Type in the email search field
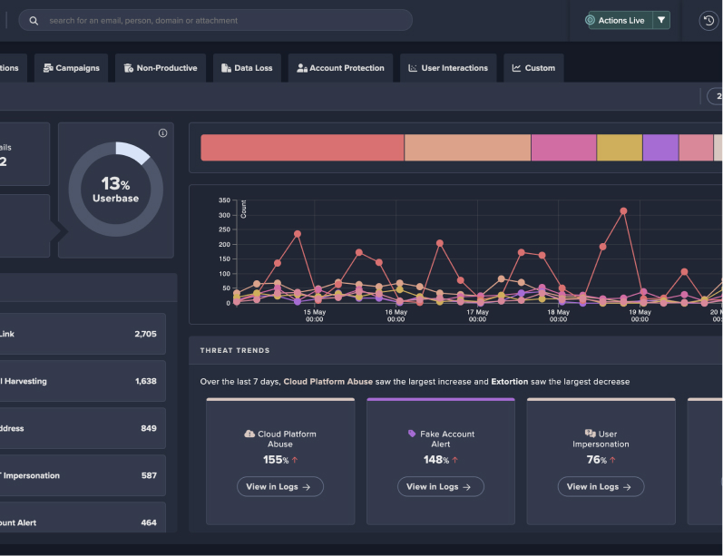Viewport: 723px width, 556px height. (x=227, y=20)
